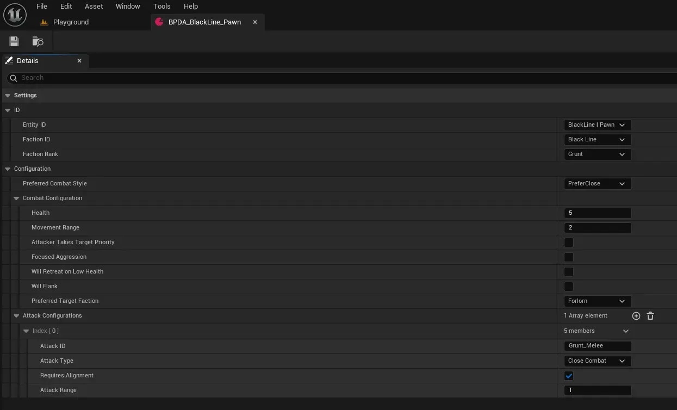677x410 pixels.
Task: Add an element to Attack Configurations array
Action: (x=636, y=316)
